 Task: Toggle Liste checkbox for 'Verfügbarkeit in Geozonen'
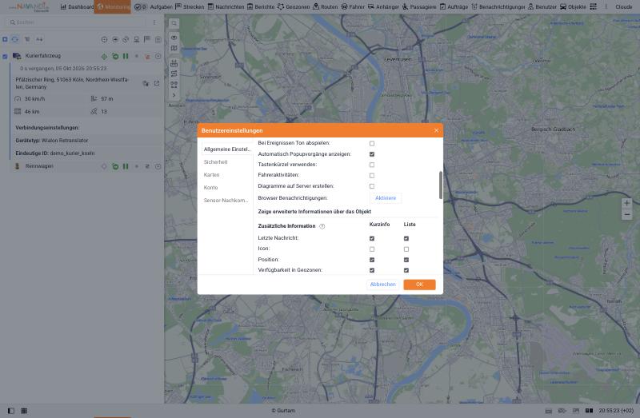[x=406, y=270]
